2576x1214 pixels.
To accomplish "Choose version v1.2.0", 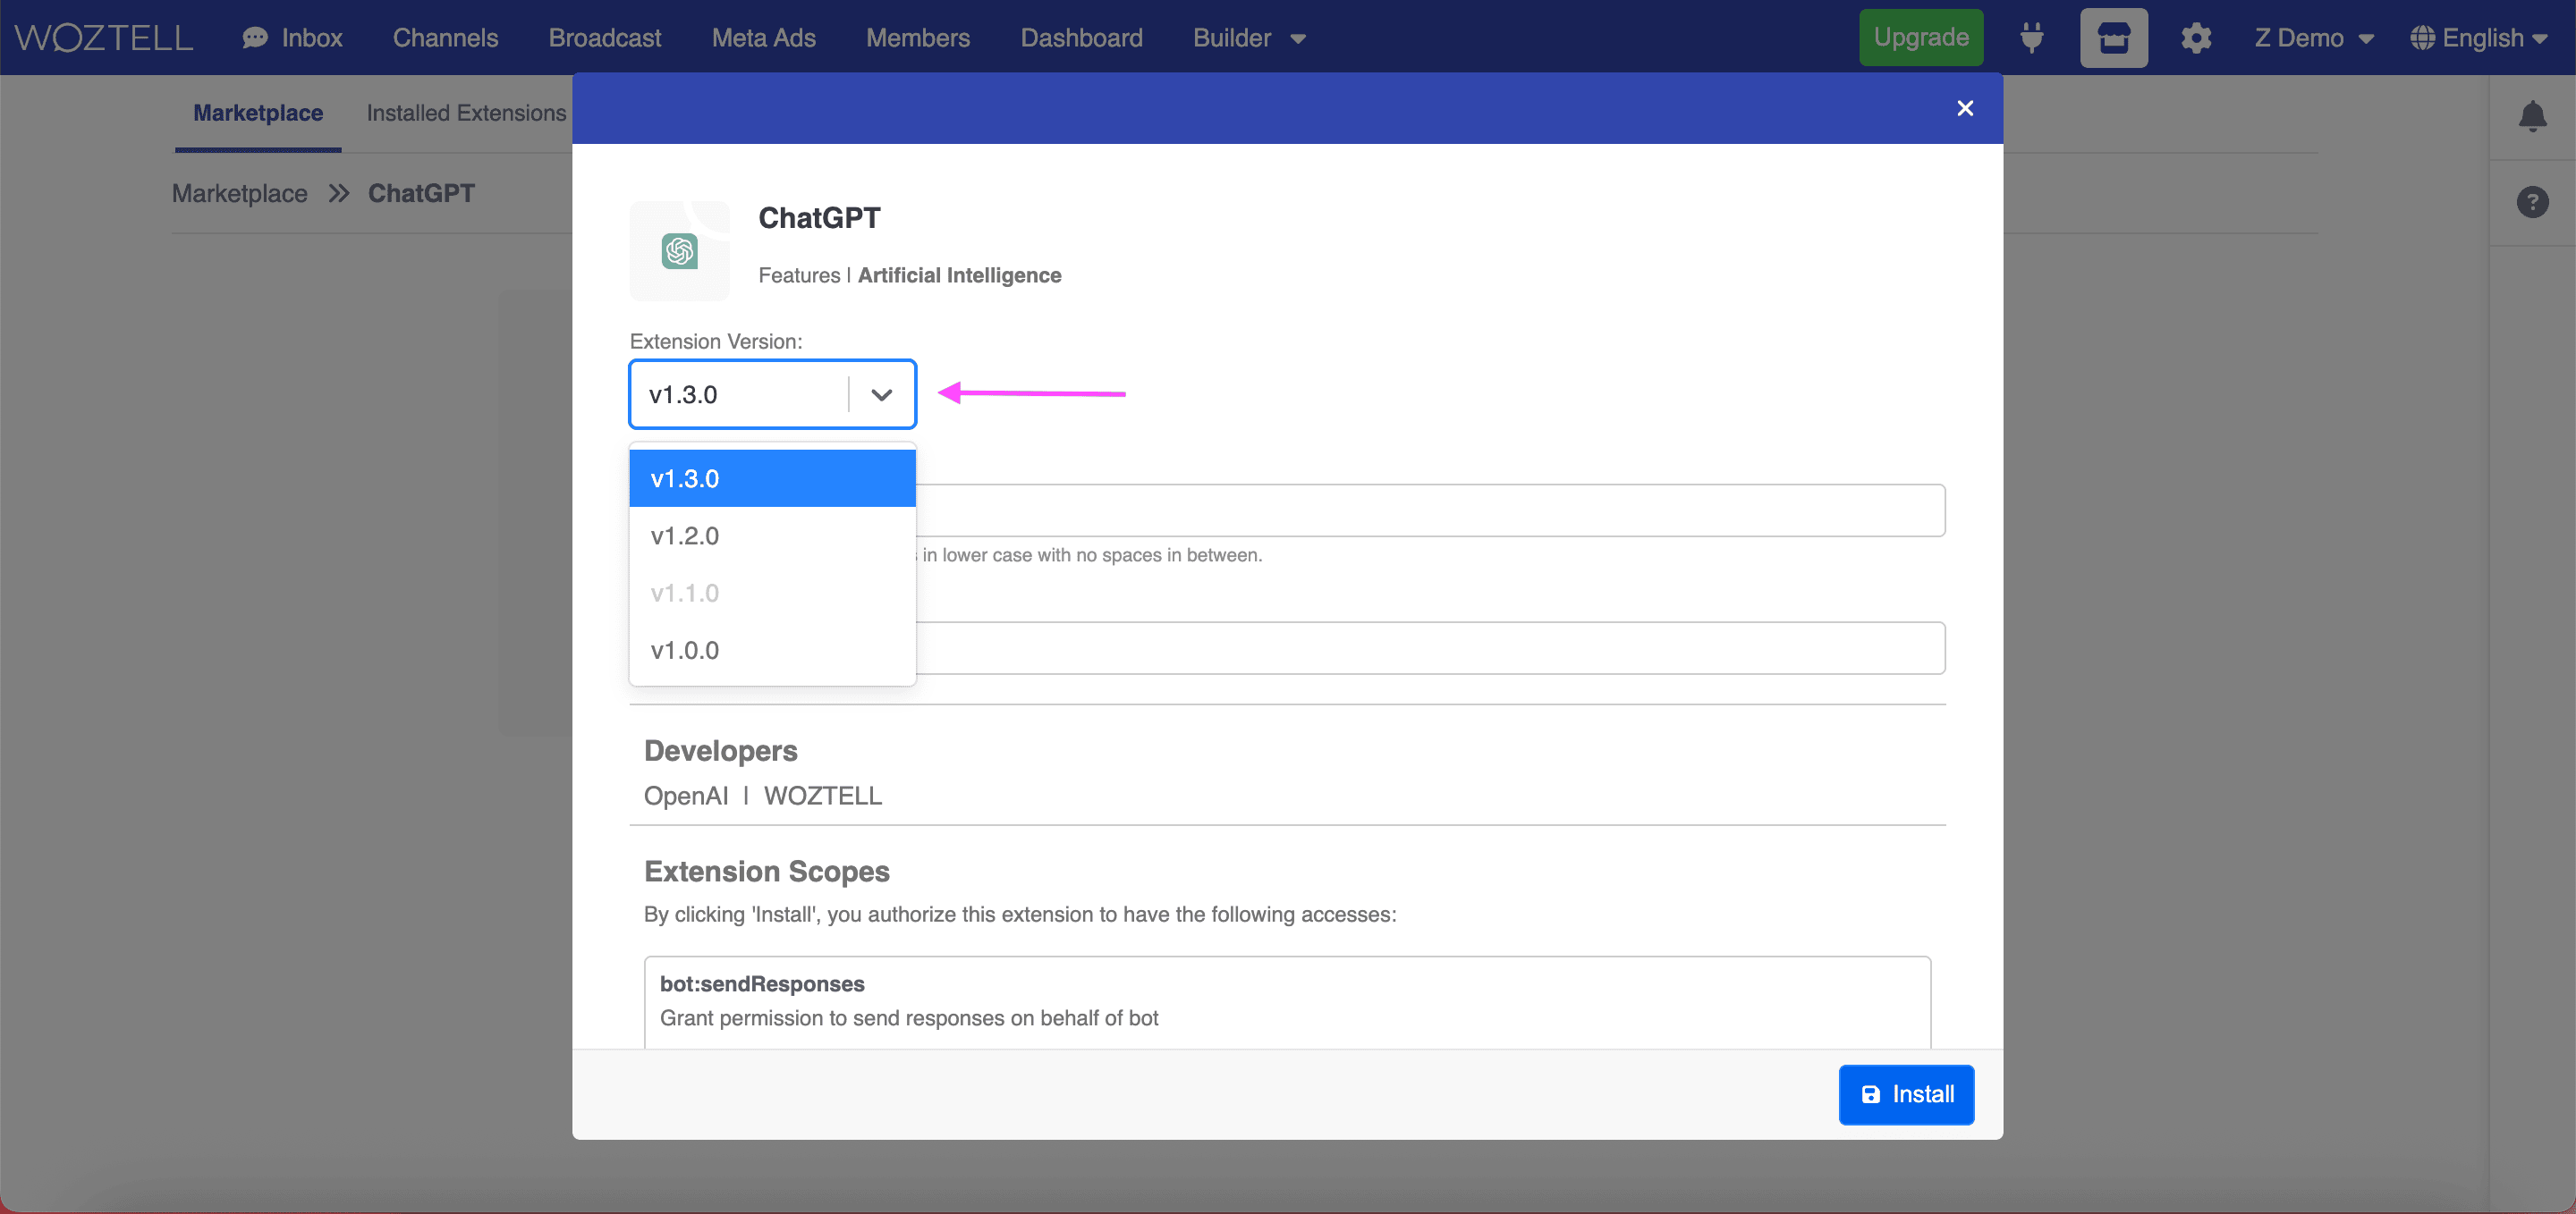I will click(x=772, y=535).
